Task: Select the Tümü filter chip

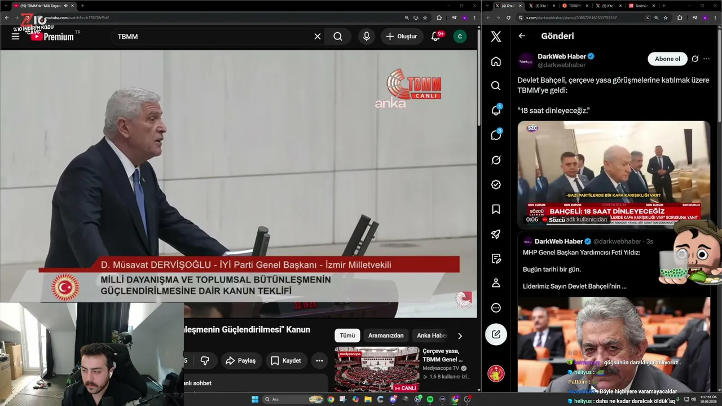Action: tap(347, 336)
